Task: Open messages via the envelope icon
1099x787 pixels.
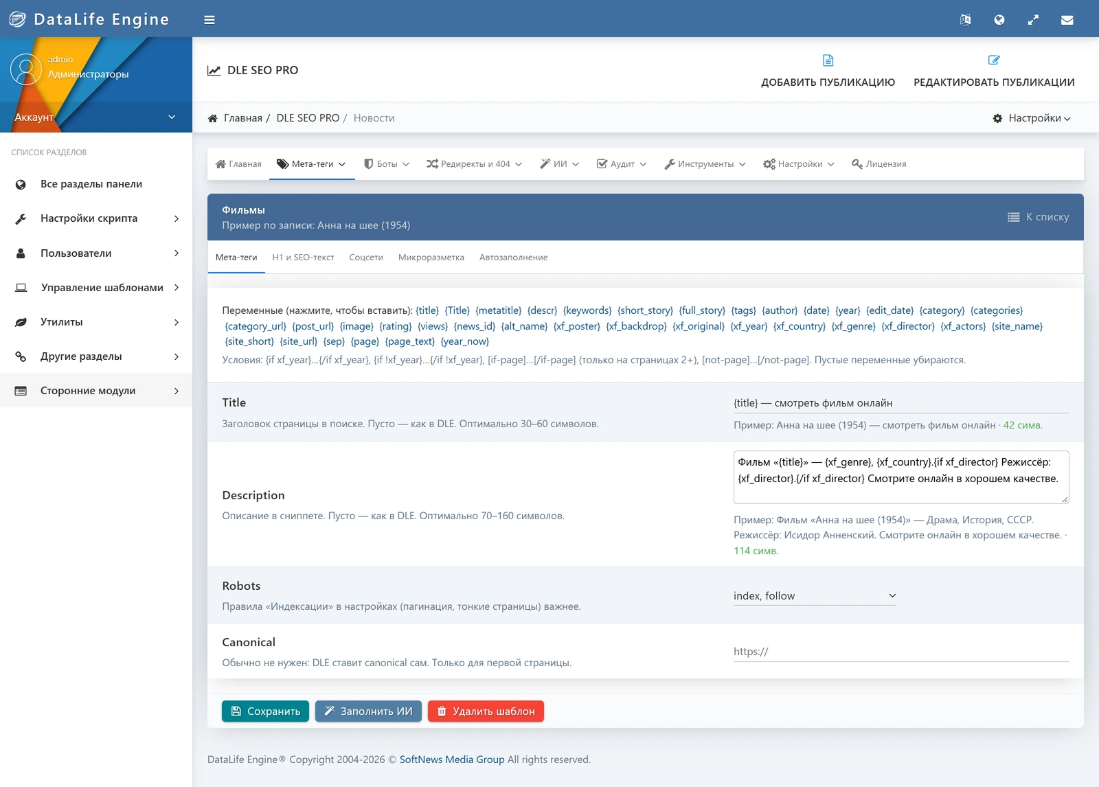Action: pos(1067,20)
